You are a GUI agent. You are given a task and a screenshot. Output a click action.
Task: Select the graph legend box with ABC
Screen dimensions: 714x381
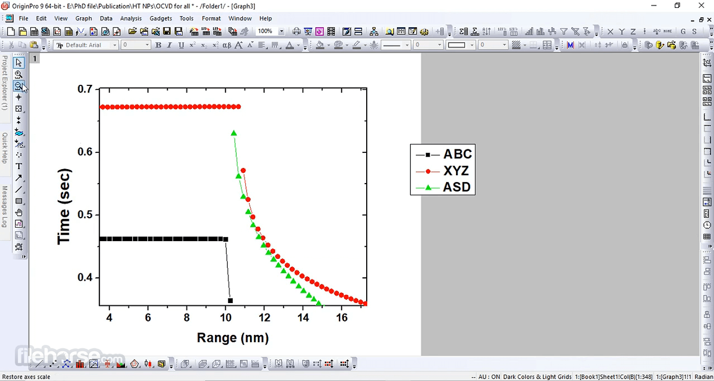pyautogui.click(x=443, y=170)
